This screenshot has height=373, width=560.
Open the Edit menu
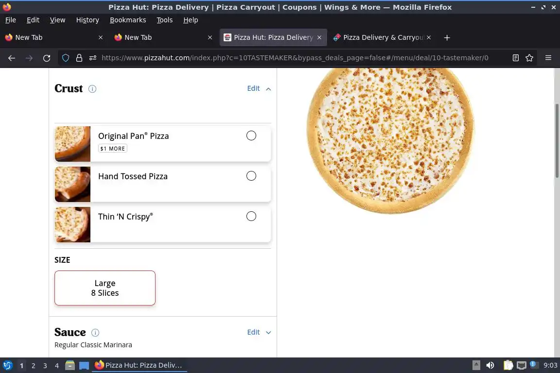pyautogui.click(x=33, y=20)
